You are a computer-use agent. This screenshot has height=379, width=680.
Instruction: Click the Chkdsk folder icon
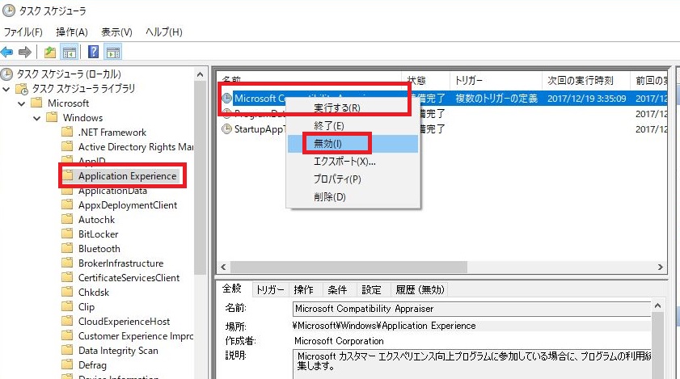(67, 292)
